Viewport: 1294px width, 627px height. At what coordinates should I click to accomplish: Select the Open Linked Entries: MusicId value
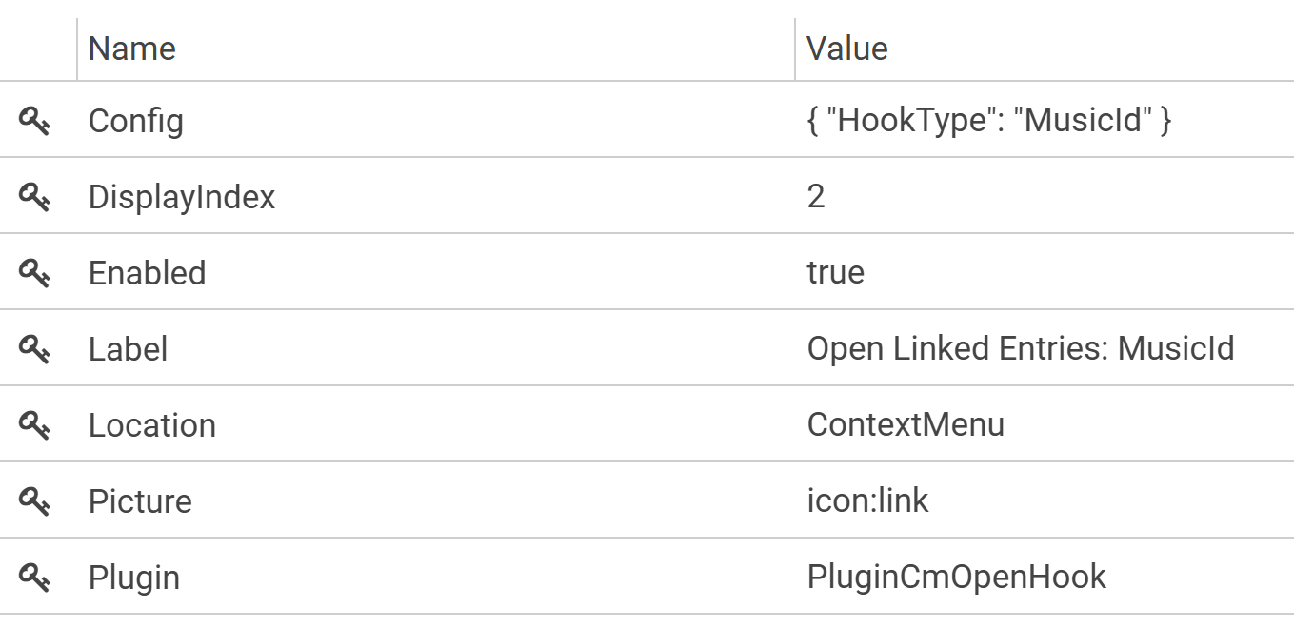tap(1021, 349)
